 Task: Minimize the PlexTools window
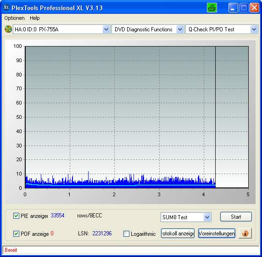tap(233, 8)
